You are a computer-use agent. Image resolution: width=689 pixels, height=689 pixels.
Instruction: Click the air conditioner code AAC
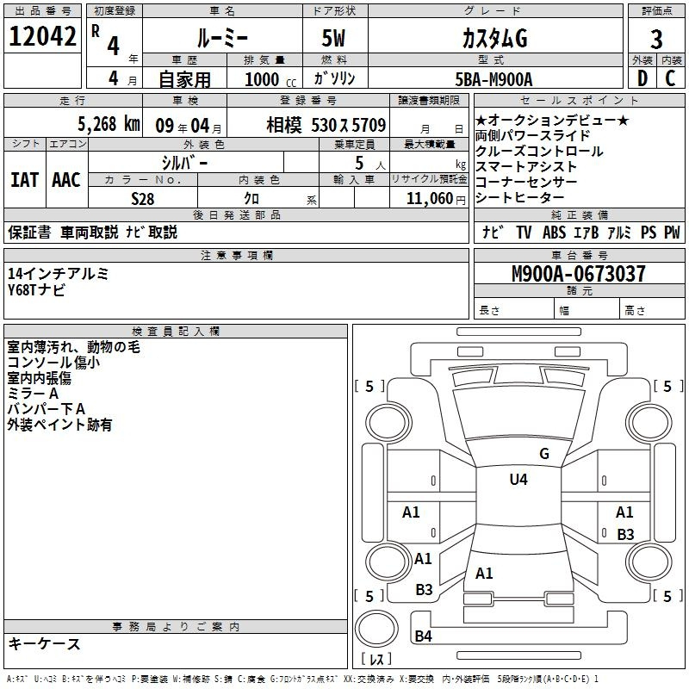pyautogui.click(x=66, y=180)
